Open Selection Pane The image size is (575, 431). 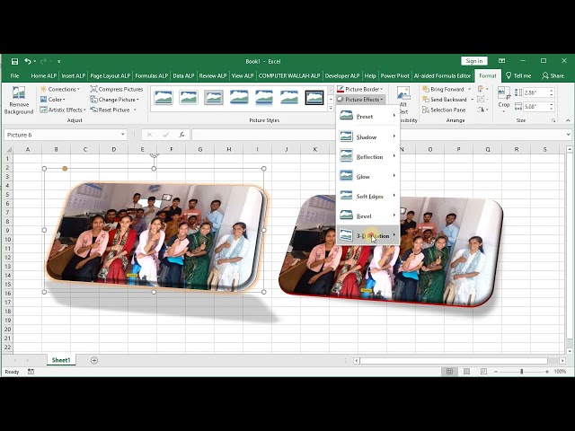click(x=444, y=110)
